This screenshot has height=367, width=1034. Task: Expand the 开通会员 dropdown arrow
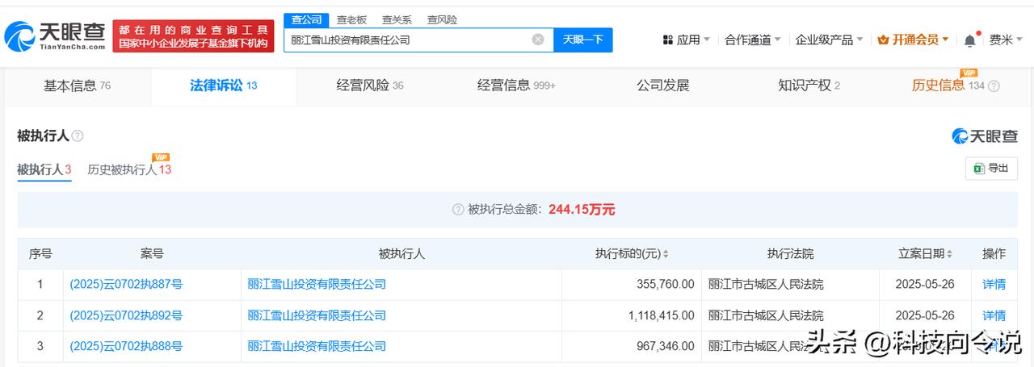[945, 40]
